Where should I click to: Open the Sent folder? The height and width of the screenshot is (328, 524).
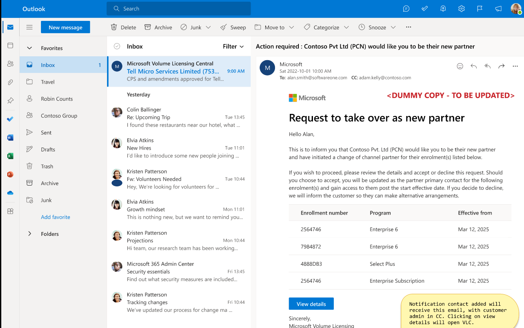[63, 133]
